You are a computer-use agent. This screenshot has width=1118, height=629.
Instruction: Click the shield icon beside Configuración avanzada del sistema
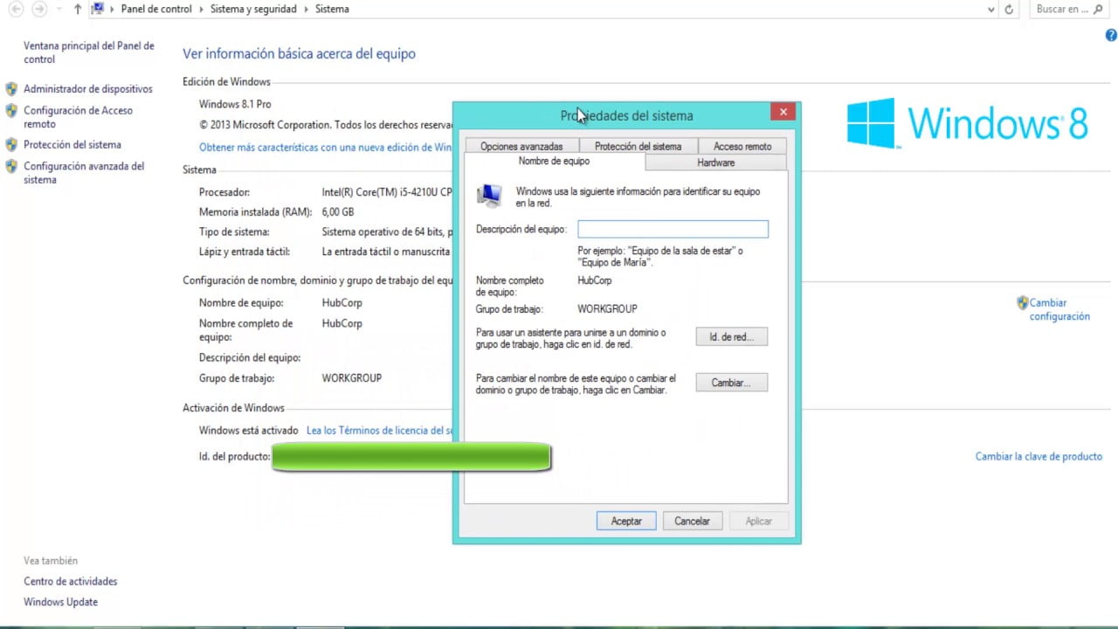click(x=11, y=166)
